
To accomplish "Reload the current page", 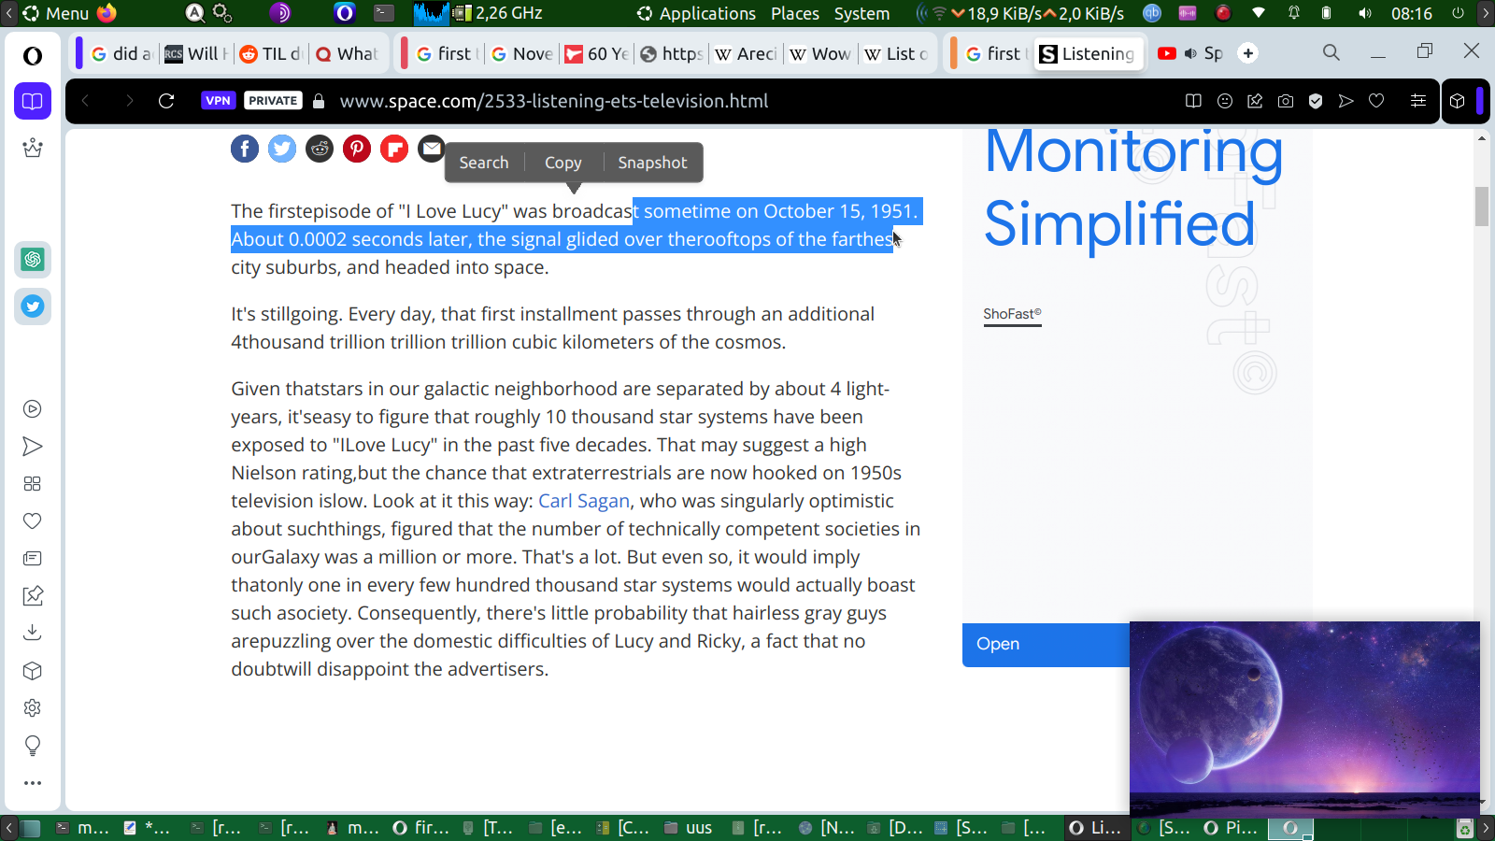I will click(x=166, y=101).
